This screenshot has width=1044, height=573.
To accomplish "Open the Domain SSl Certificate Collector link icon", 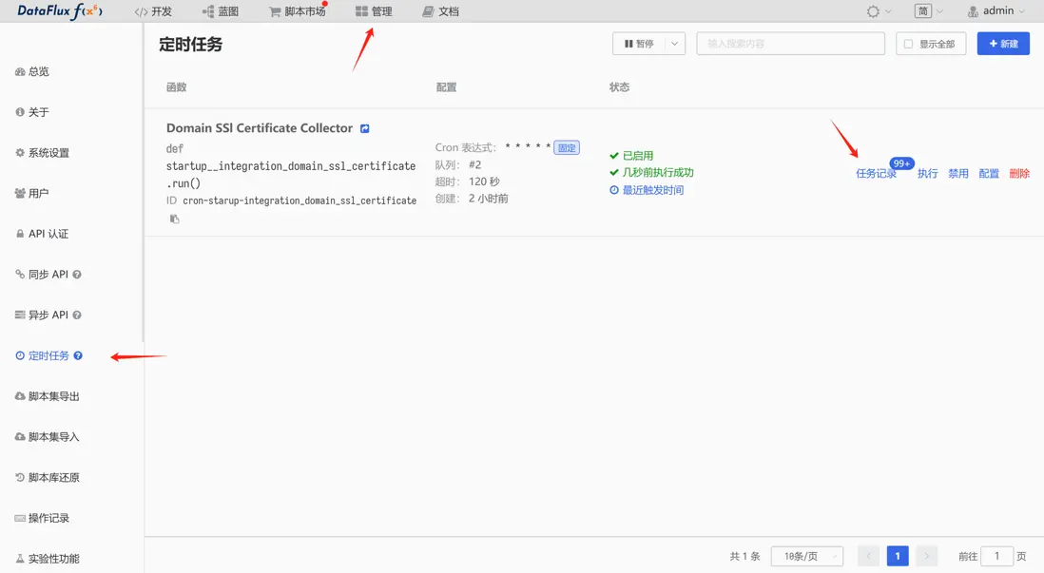I will click(365, 128).
